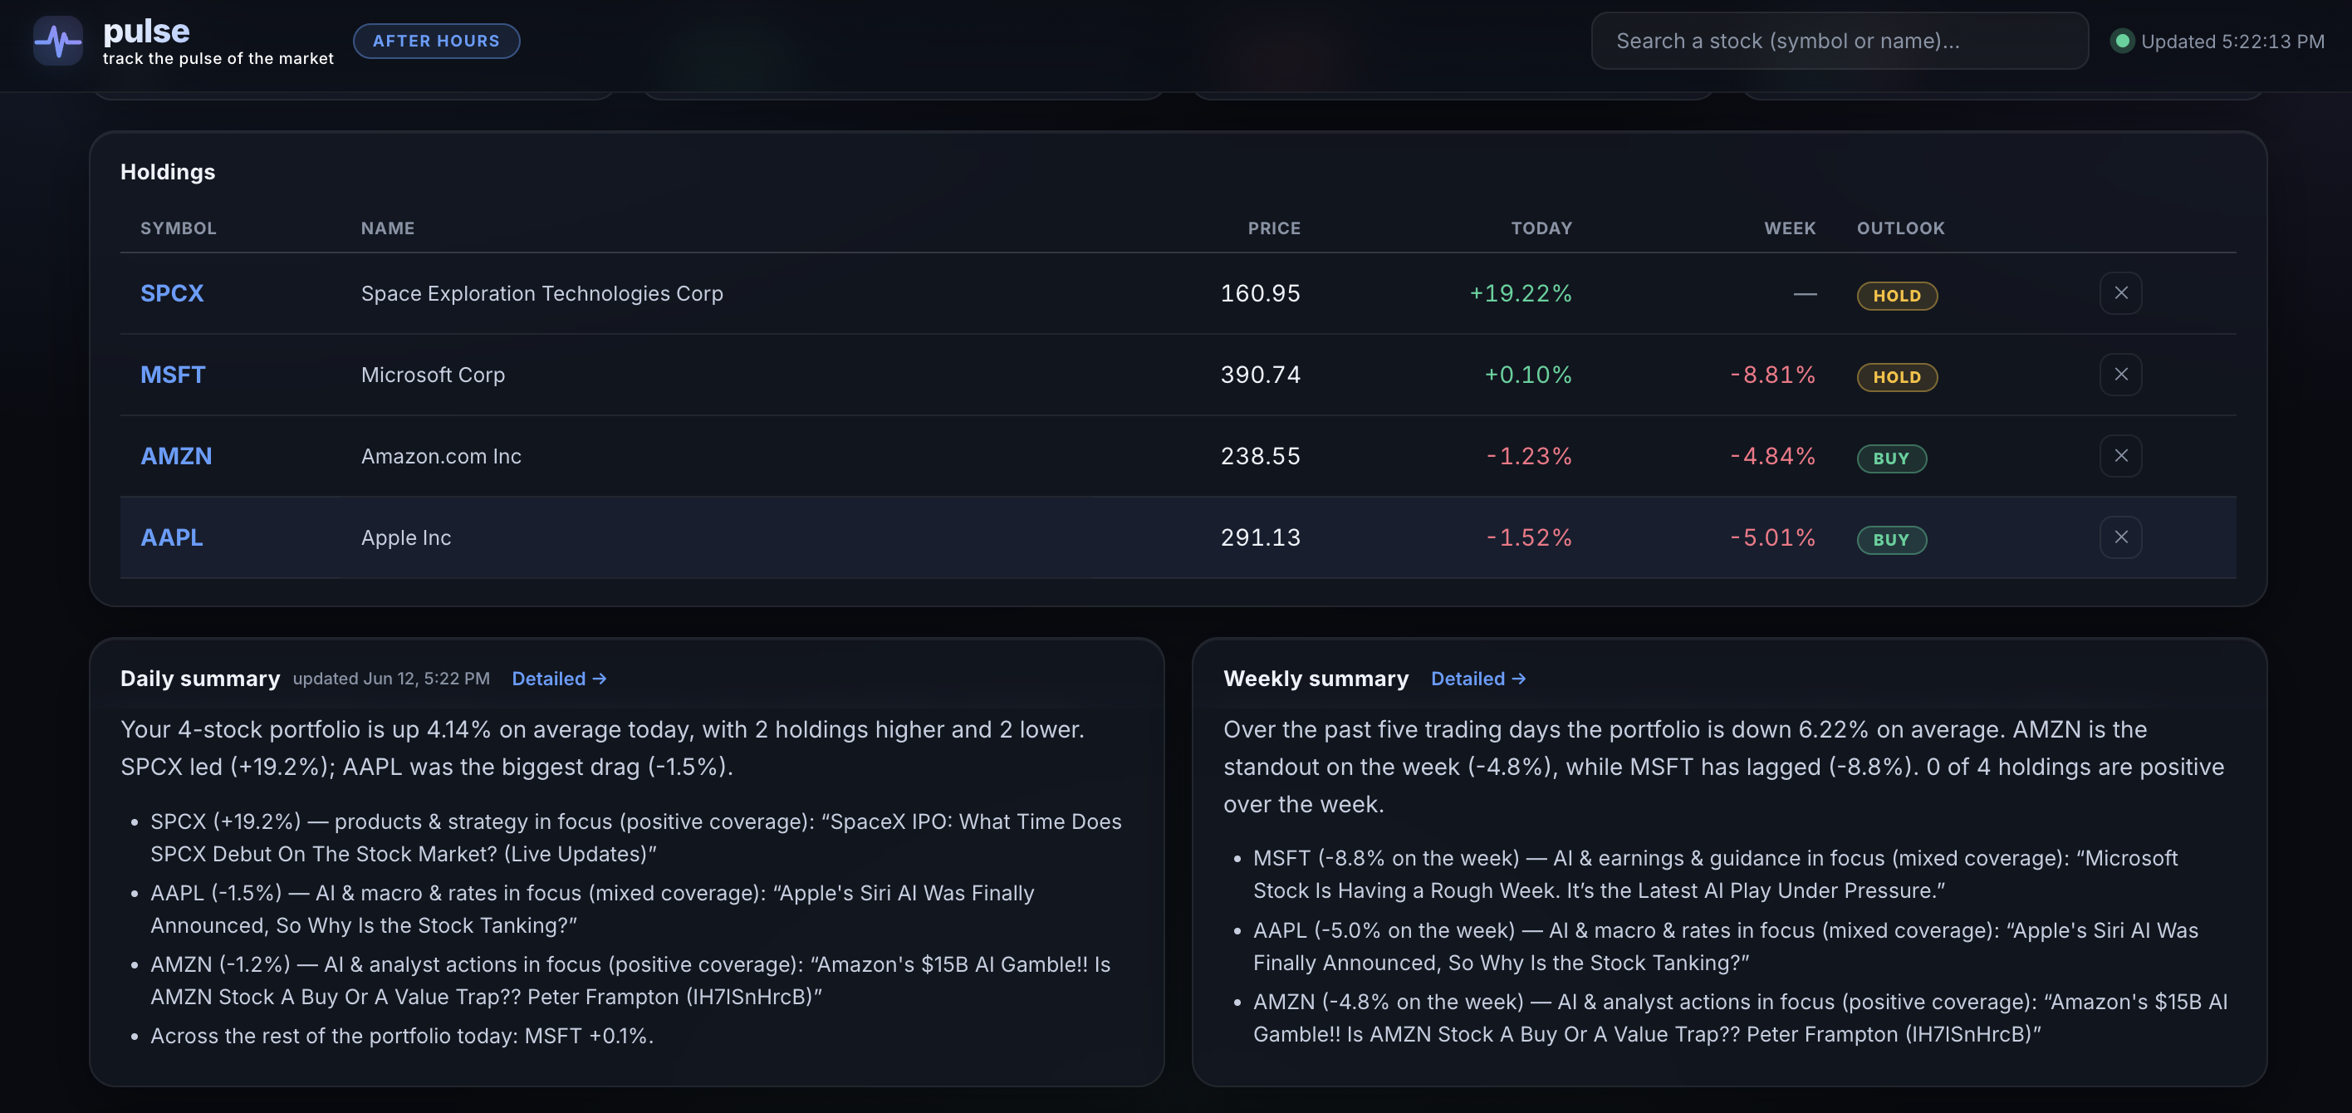This screenshot has height=1113, width=2352.
Task: Click the WEEK column header
Action: [1790, 228]
